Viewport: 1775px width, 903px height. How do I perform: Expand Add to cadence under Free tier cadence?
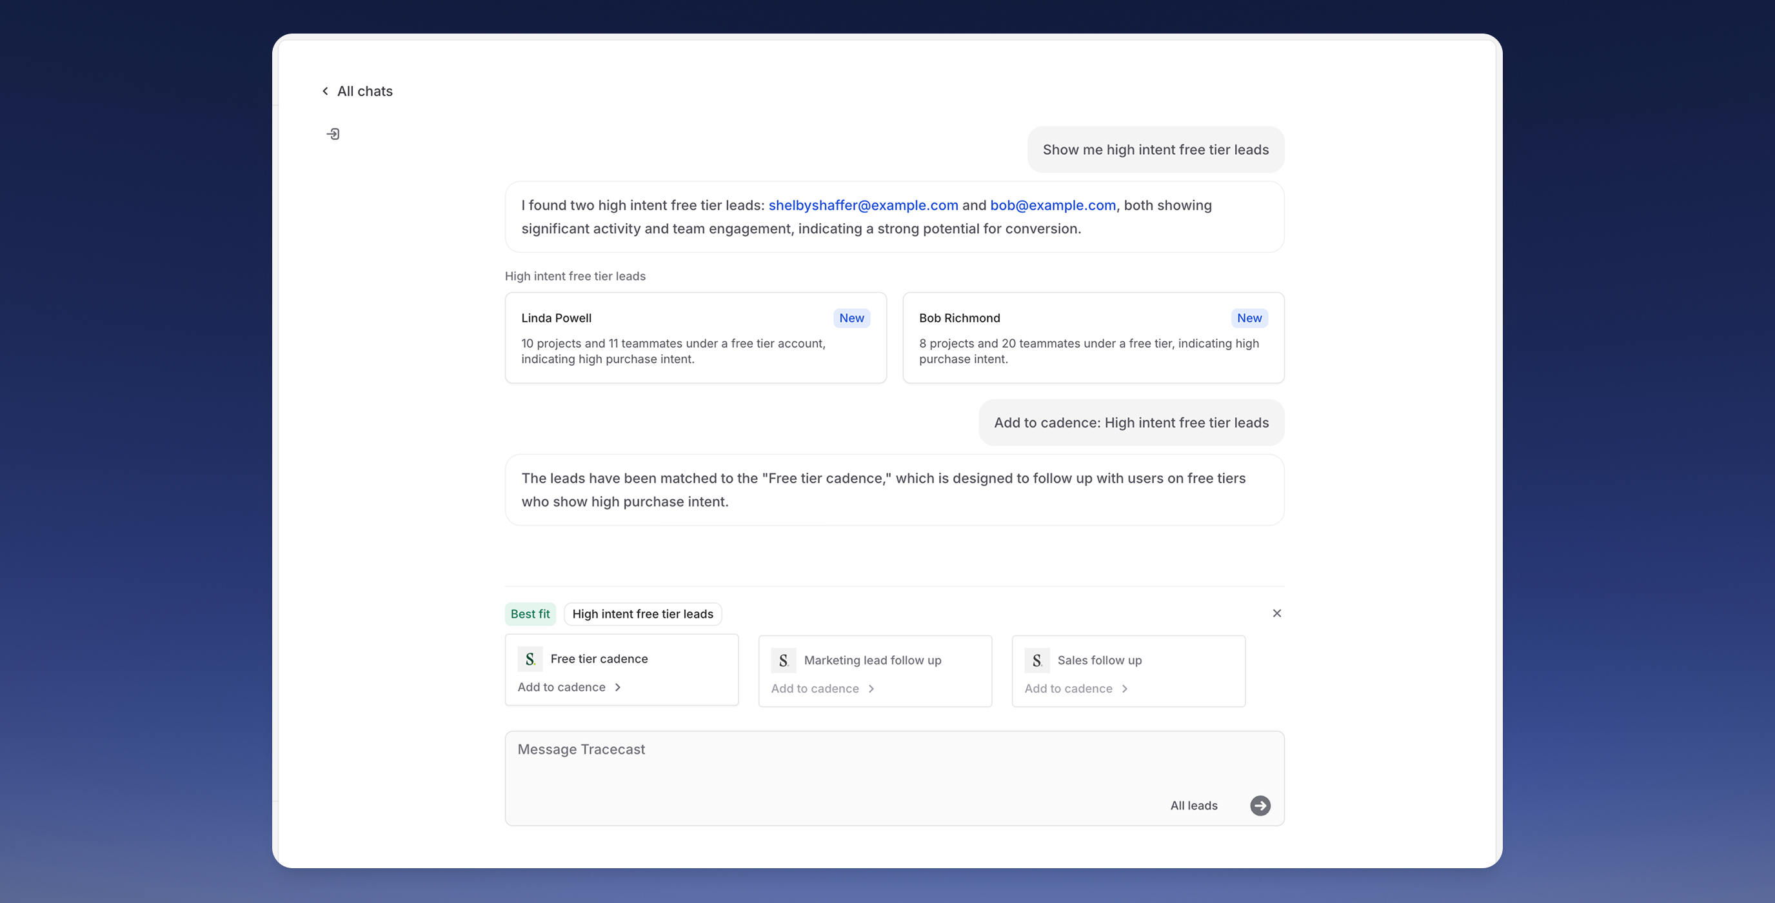[x=570, y=687]
